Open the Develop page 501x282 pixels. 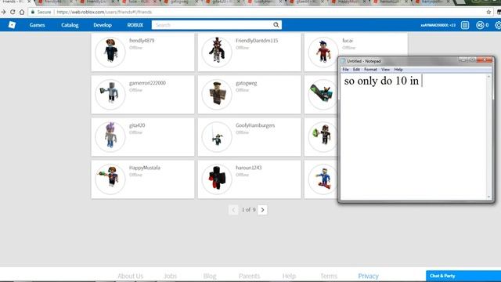(x=103, y=25)
